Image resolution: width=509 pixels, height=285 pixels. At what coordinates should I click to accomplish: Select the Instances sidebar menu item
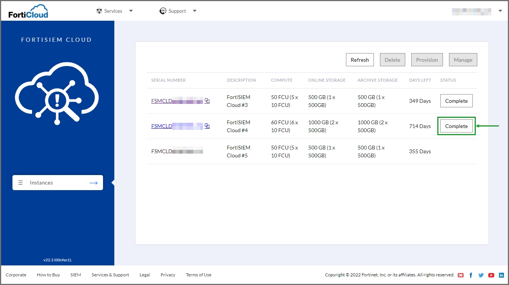58,183
